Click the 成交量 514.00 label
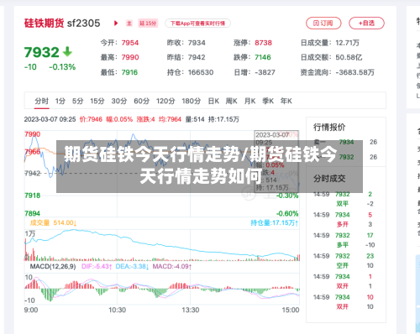 [x=53, y=223]
